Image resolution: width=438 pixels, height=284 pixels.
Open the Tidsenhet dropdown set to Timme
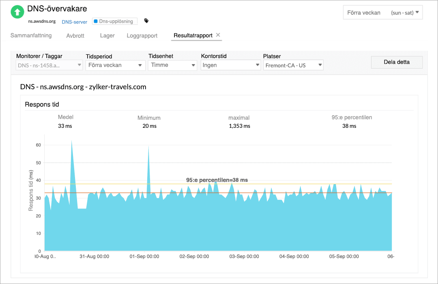172,65
